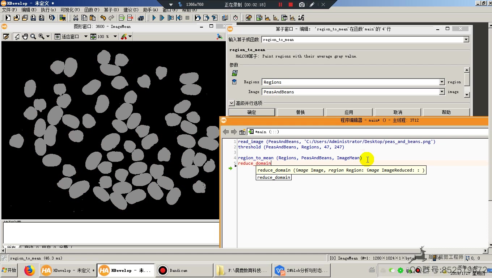Click the Undo arrow in main toolbar
The width and height of the screenshot is (492, 278).
coord(103,18)
